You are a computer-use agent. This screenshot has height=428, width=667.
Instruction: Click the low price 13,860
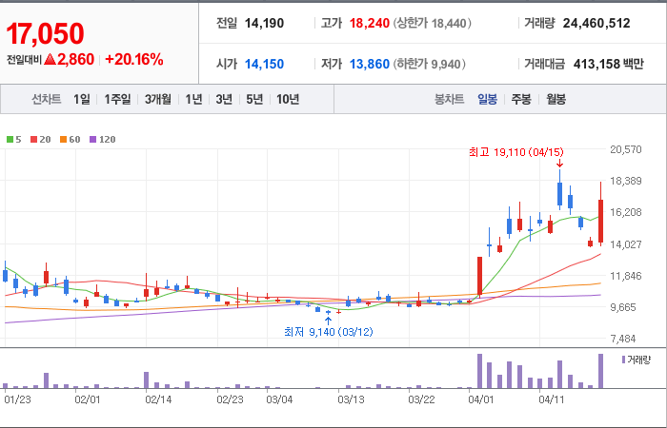tap(370, 64)
